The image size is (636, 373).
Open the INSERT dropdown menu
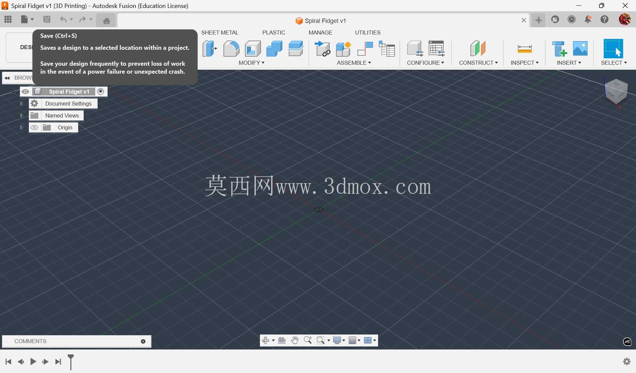[x=569, y=63]
